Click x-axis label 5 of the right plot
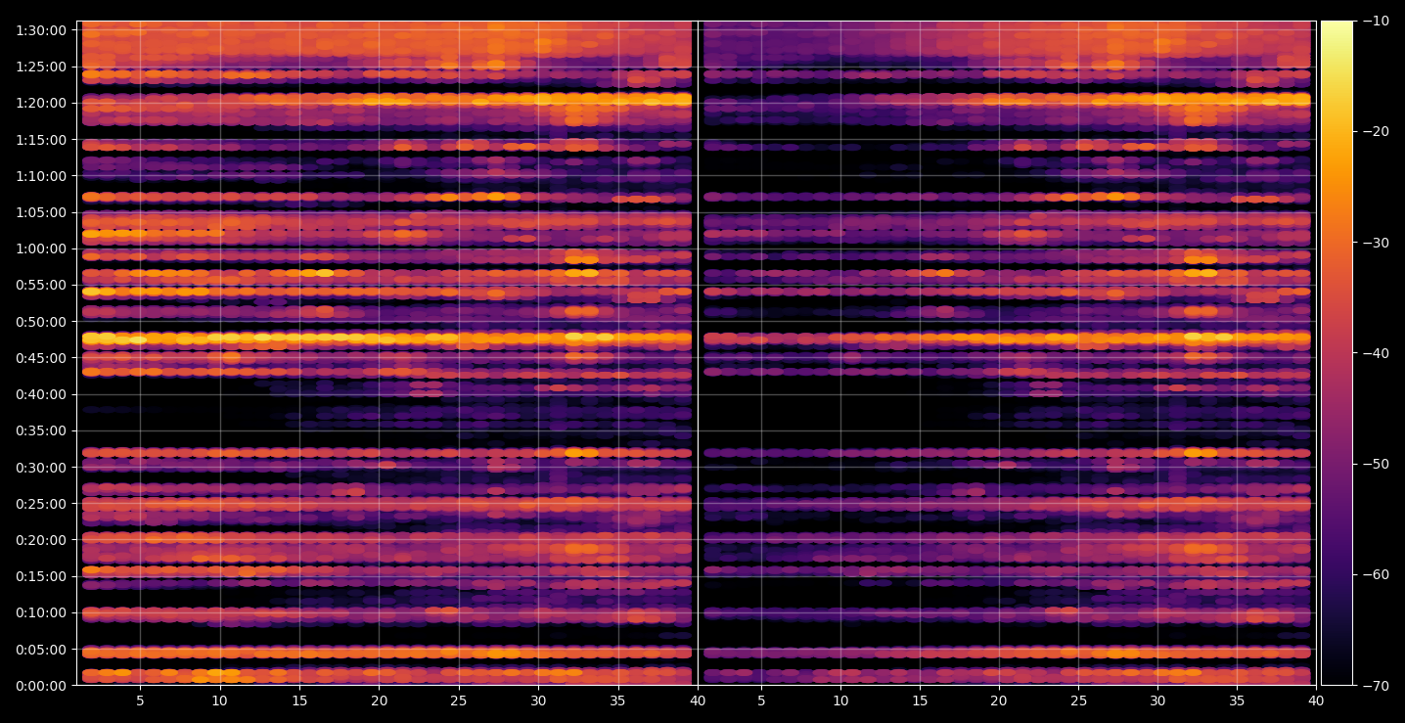Viewport: 1405px width, 723px height. 761,701
